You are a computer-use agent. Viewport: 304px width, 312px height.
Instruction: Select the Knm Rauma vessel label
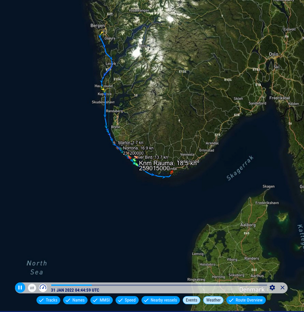(x=168, y=163)
